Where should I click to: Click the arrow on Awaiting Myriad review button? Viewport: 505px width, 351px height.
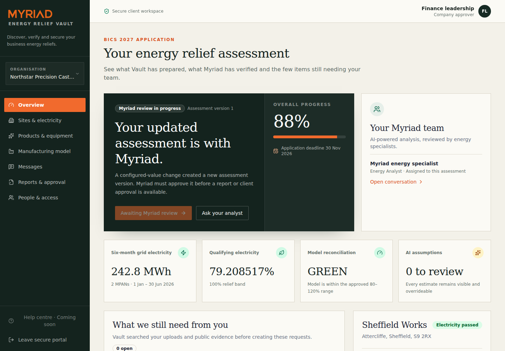click(x=183, y=213)
